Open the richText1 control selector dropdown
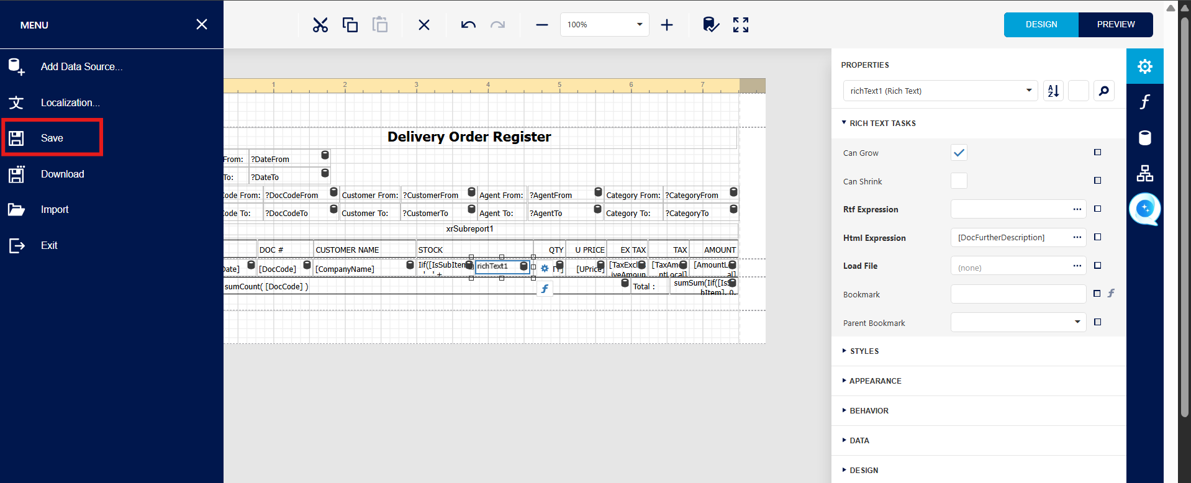The width and height of the screenshot is (1191, 483). (x=940, y=91)
